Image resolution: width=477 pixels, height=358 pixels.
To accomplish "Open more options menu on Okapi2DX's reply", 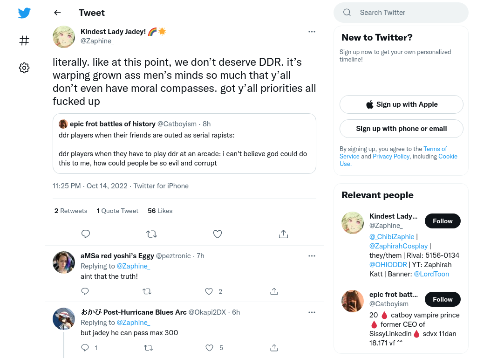I will coord(312,312).
